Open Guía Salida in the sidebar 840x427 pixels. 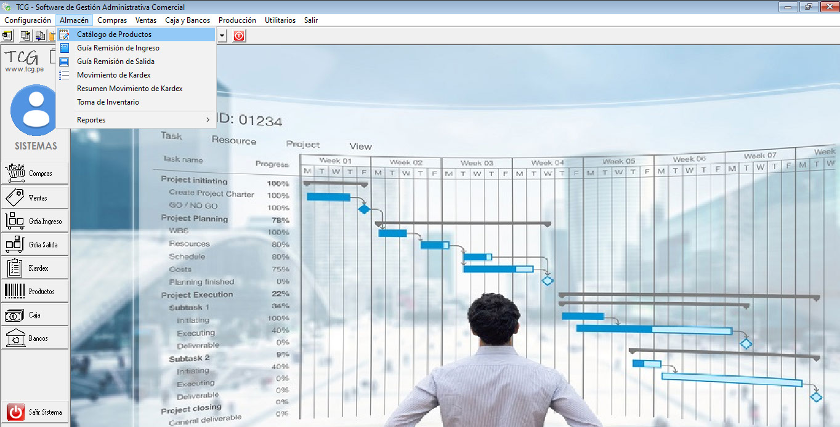pyautogui.click(x=34, y=244)
